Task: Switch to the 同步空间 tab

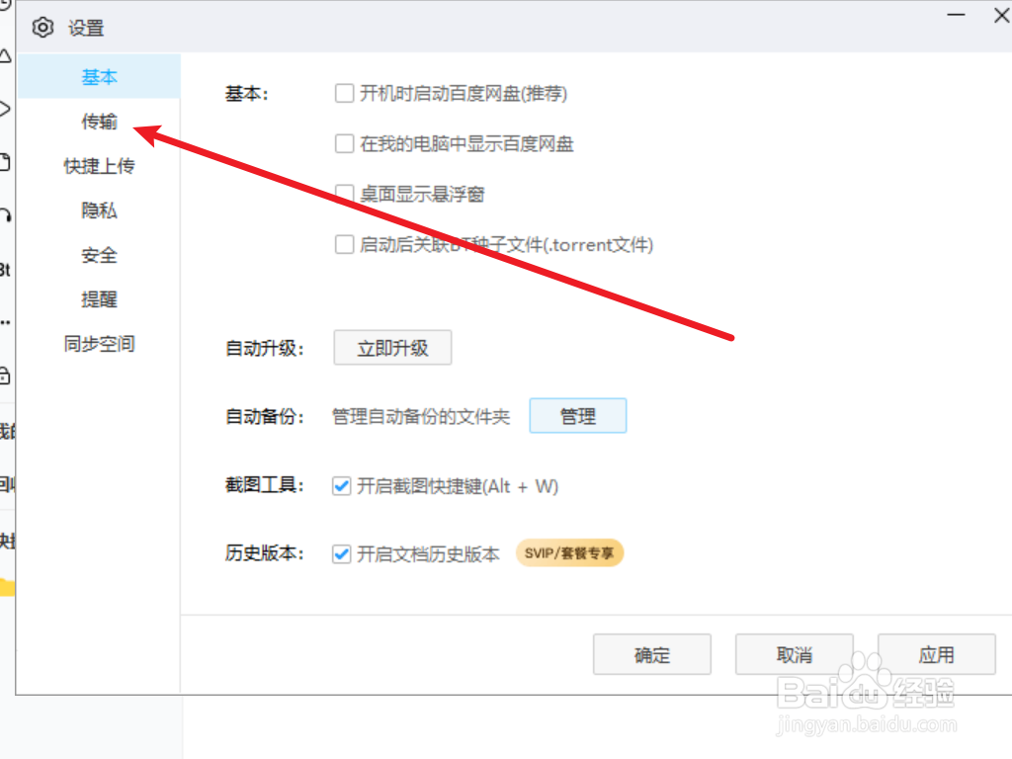Action: [99, 344]
